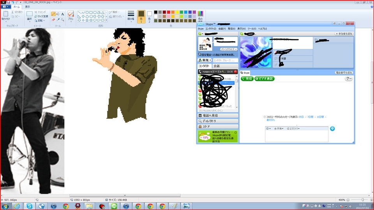
Task: Select the Eraser tool in Paint
Action: coord(53,20)
